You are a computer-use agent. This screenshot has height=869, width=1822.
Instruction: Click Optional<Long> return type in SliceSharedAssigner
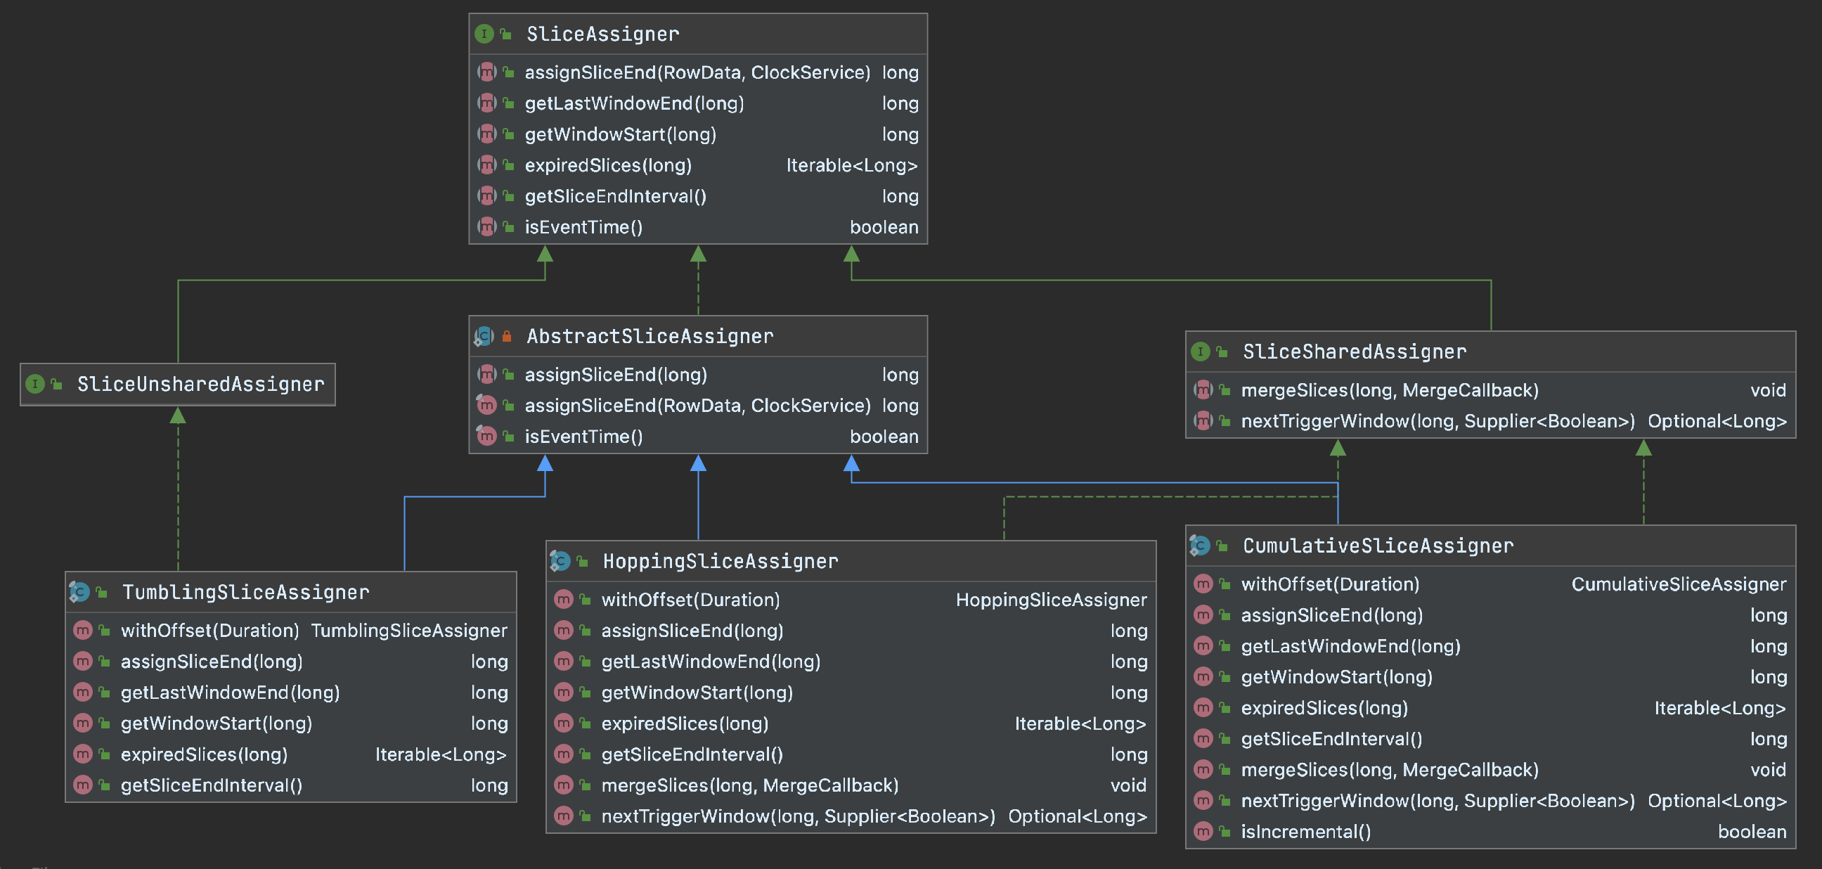tap(1717, 421)
